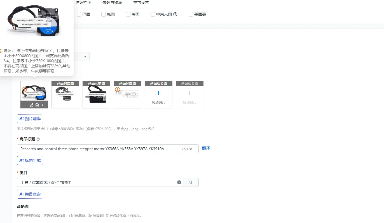
Task: Switch to the 其它设置 tab
Action: pyautogui.click(x=141, y=3)
